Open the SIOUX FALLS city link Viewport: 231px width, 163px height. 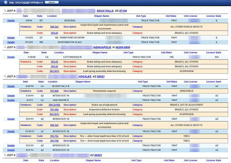coord(105,11)
